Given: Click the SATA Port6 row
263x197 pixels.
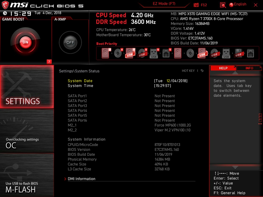Looking at the screenshot, I should pos(121,120).
